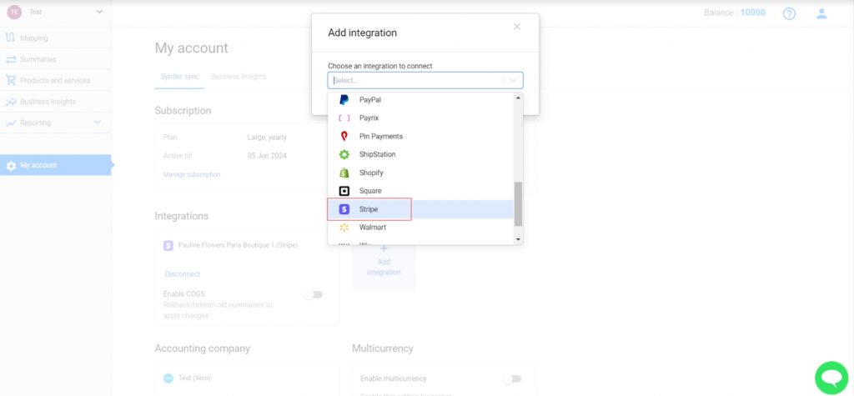Image resolution: width=854 pixels, height=396 pixels.
Task: Click the Manage subscription link
Action: (192, 174)
